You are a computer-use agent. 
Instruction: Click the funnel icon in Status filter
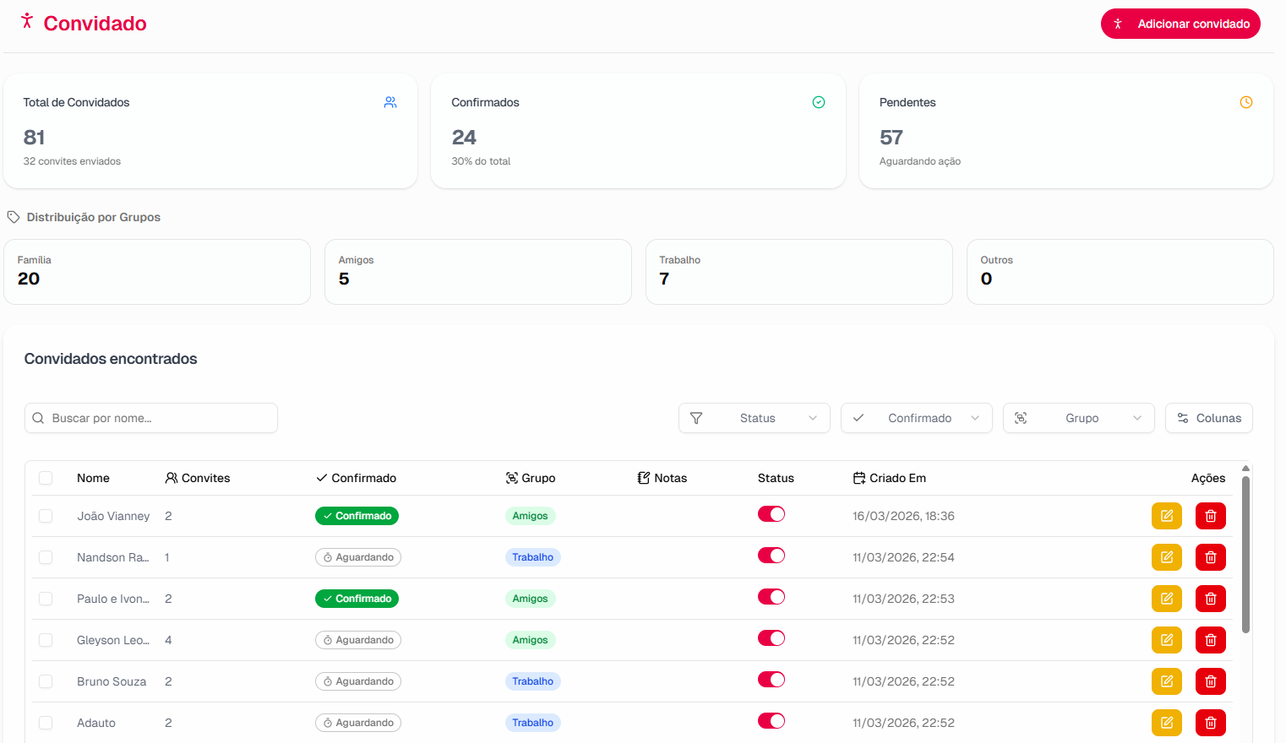point(696,418)
